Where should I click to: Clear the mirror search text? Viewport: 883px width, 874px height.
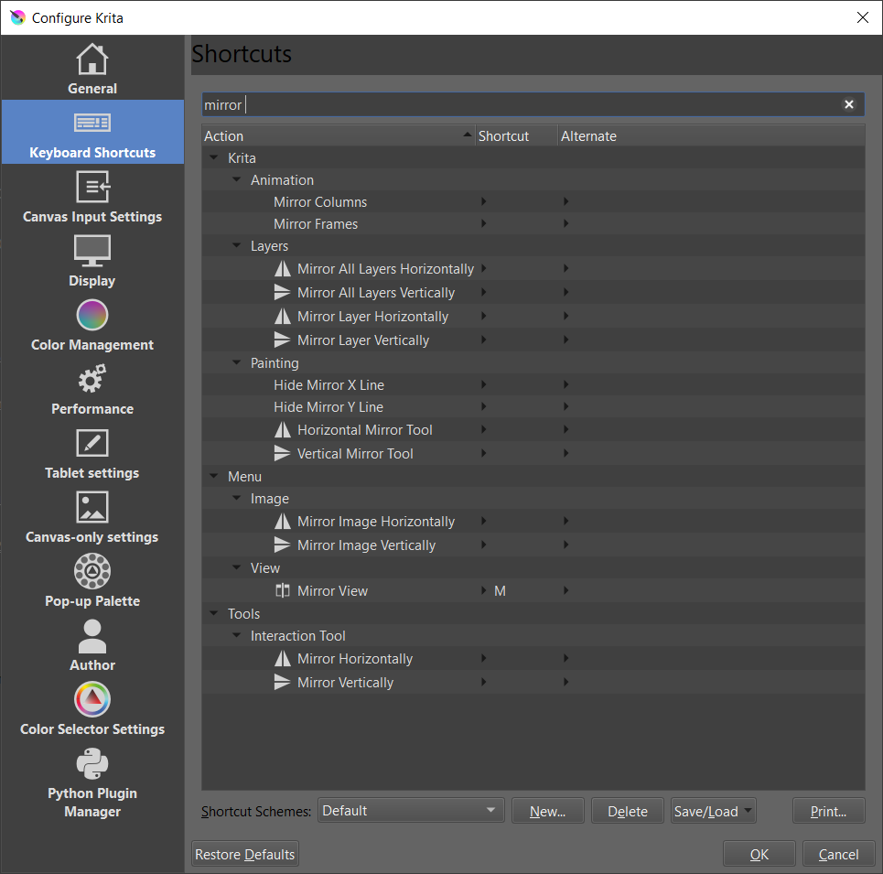click(x=848, y=104)
